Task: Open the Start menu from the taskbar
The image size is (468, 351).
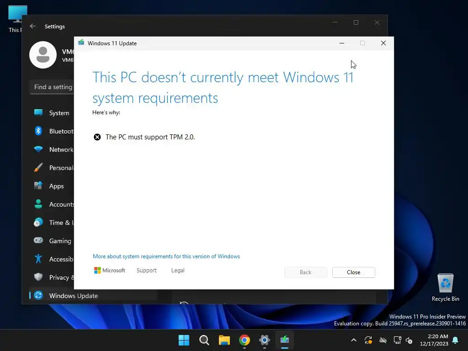Action: (x=184, y=340)
